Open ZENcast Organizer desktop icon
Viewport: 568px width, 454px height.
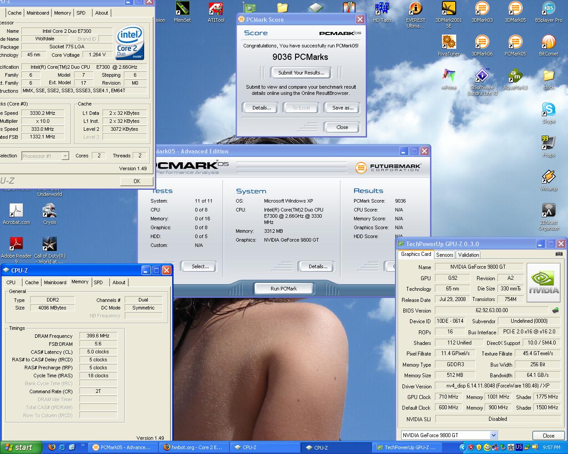pos(548,217)
